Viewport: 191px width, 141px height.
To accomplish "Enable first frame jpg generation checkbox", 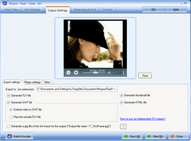I will tap(8, 126).
